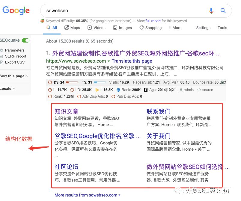241x201 pixels.
Task: Open the Tools menu
Action: tap(222, 28)
